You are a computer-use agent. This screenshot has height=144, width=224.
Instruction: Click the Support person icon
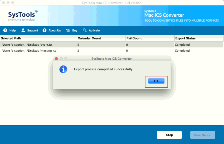tap(23, 30)
